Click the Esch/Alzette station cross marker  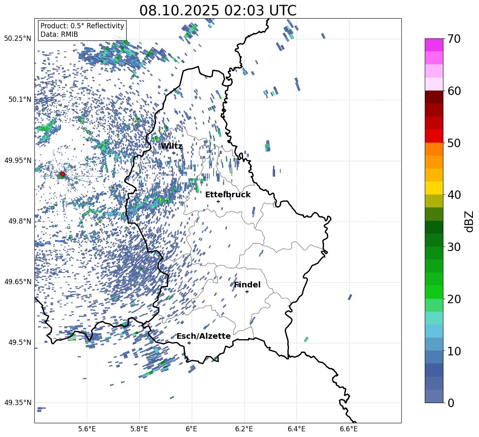click(189, 343)
